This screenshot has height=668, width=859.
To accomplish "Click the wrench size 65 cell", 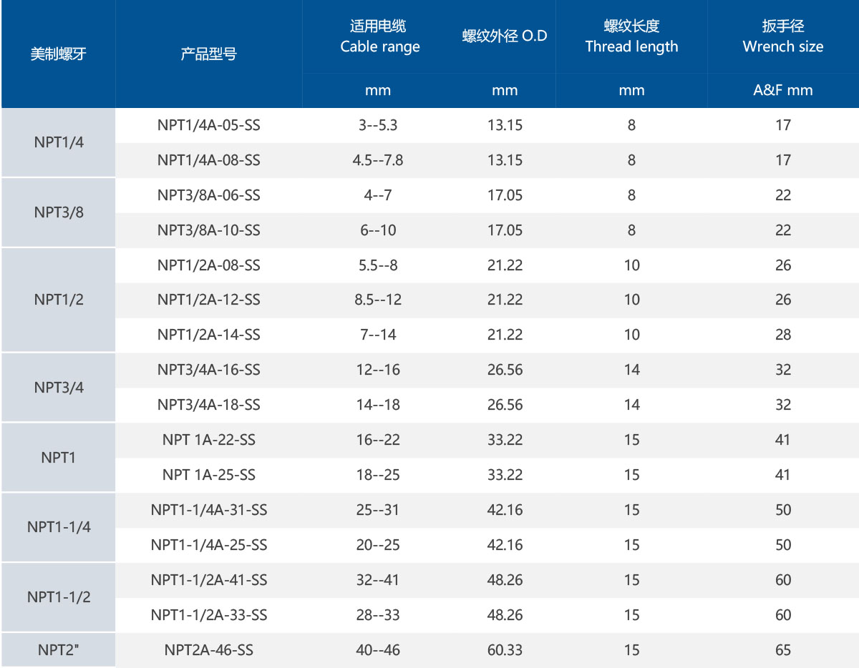I will [x=783, y=650].
